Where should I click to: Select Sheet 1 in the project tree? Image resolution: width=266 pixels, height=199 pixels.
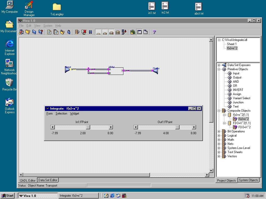[232, 44]
